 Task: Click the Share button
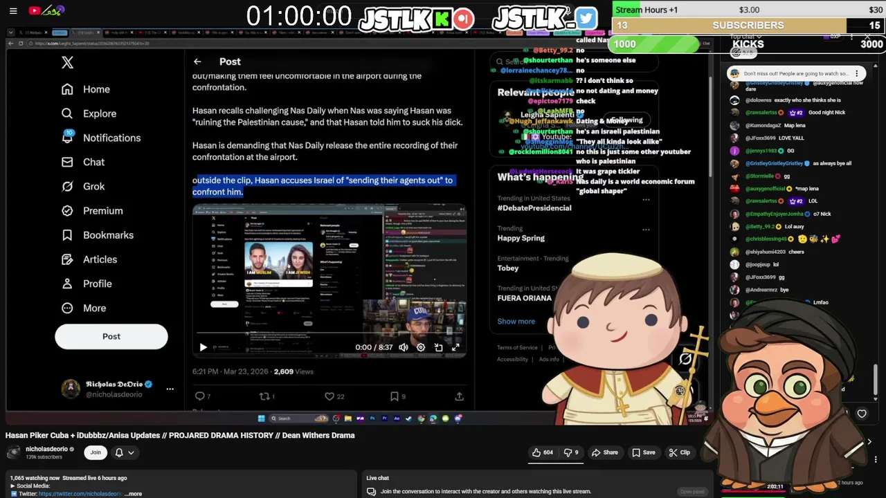tap(604, 452)
